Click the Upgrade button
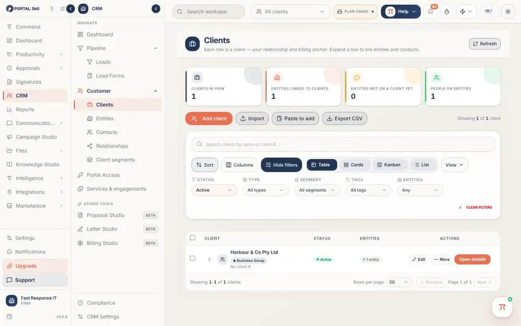521x326 pixels. click(x=35, y=266)
